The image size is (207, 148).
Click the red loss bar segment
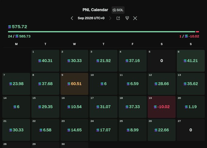pos(198,32)
